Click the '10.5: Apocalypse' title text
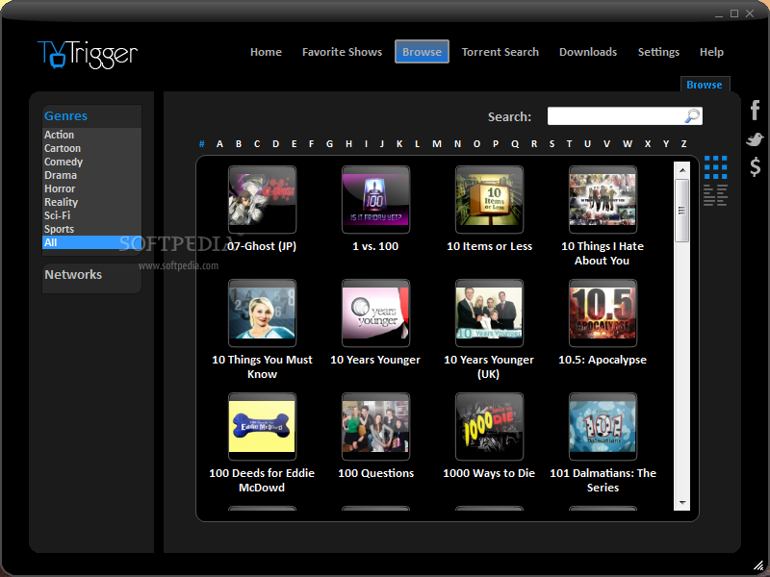 pos(603,360)
